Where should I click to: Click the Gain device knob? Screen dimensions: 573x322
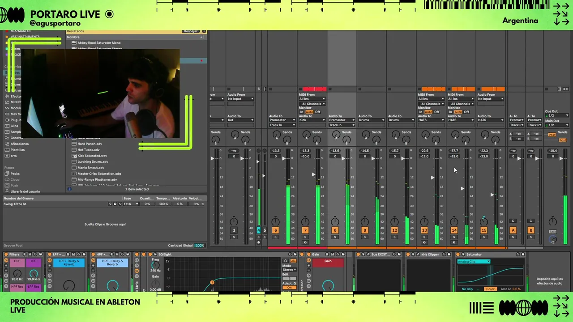click(x=328, y=285)
